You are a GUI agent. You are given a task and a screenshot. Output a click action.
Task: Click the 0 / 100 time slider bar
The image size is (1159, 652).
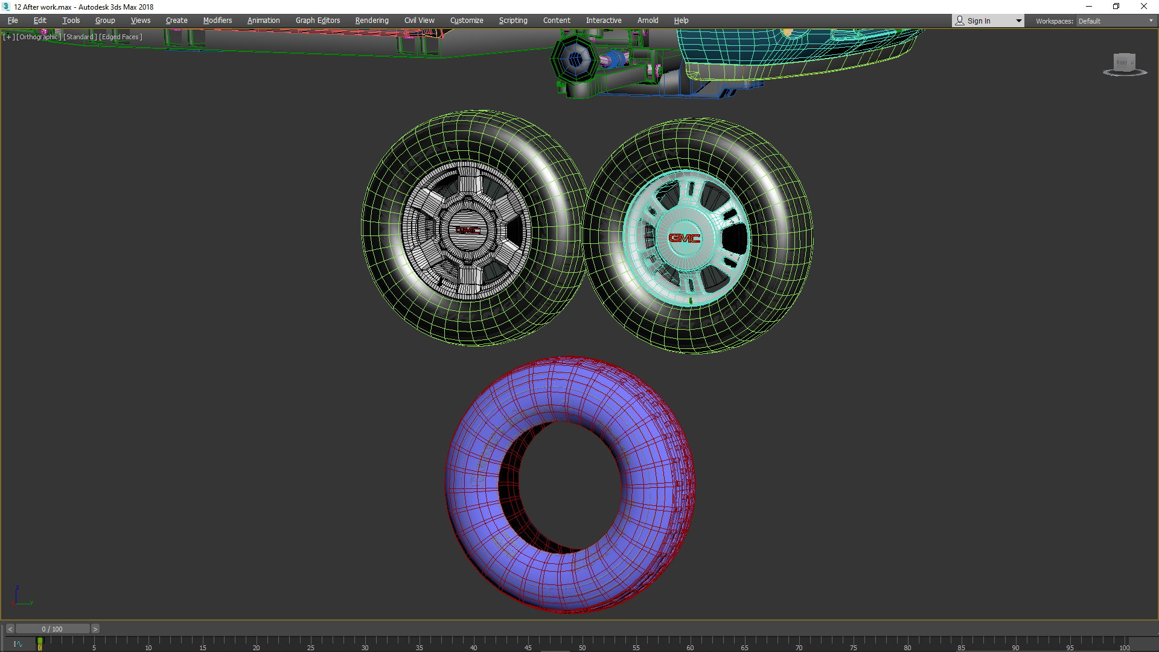(x=53, y=629)
